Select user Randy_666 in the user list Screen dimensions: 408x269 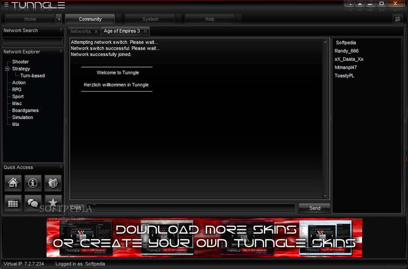pos(347,51)
